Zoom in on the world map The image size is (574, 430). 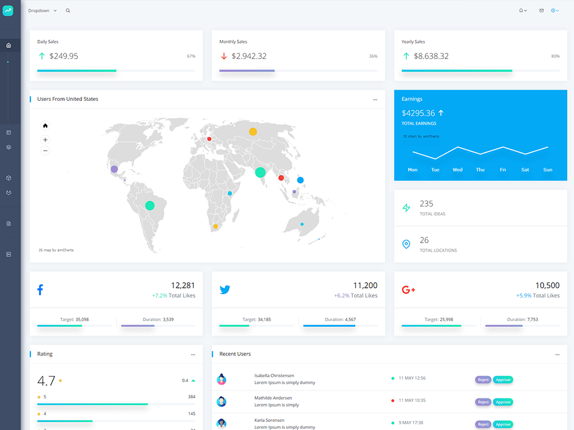pos(45,140)
